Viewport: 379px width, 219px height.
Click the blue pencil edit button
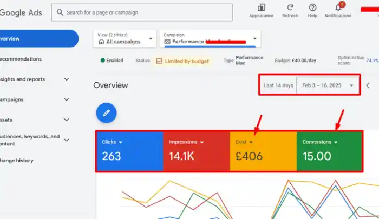pyautogui.click(x=106, y=113)
